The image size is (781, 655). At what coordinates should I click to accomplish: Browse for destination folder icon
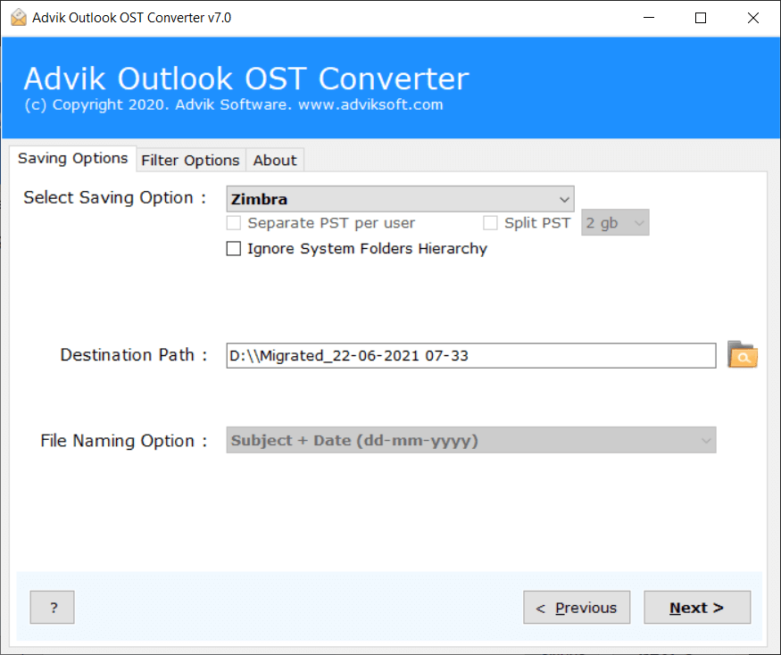tap(742, 354)
